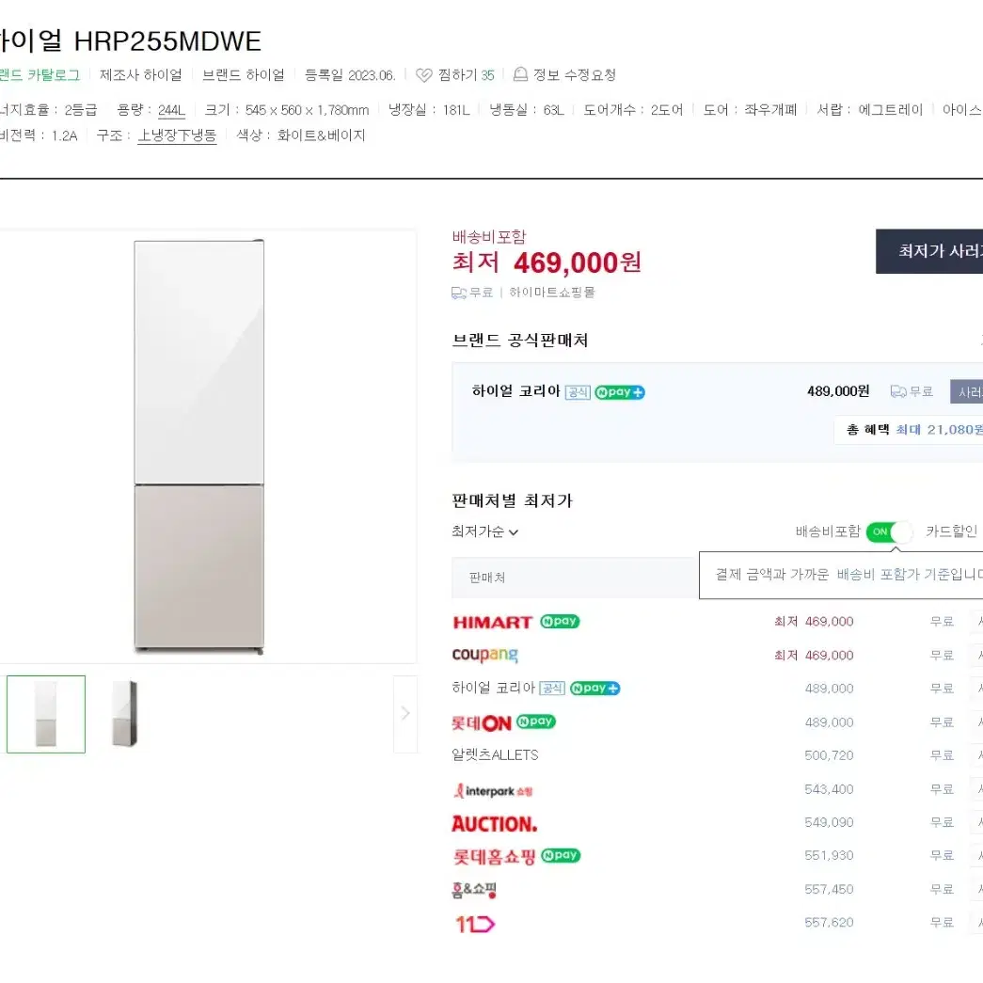Screen dimensions: 983x983
Task: Click the Home&Shopping seller logo
Action: pyautogui.click(x=474, y=890)
